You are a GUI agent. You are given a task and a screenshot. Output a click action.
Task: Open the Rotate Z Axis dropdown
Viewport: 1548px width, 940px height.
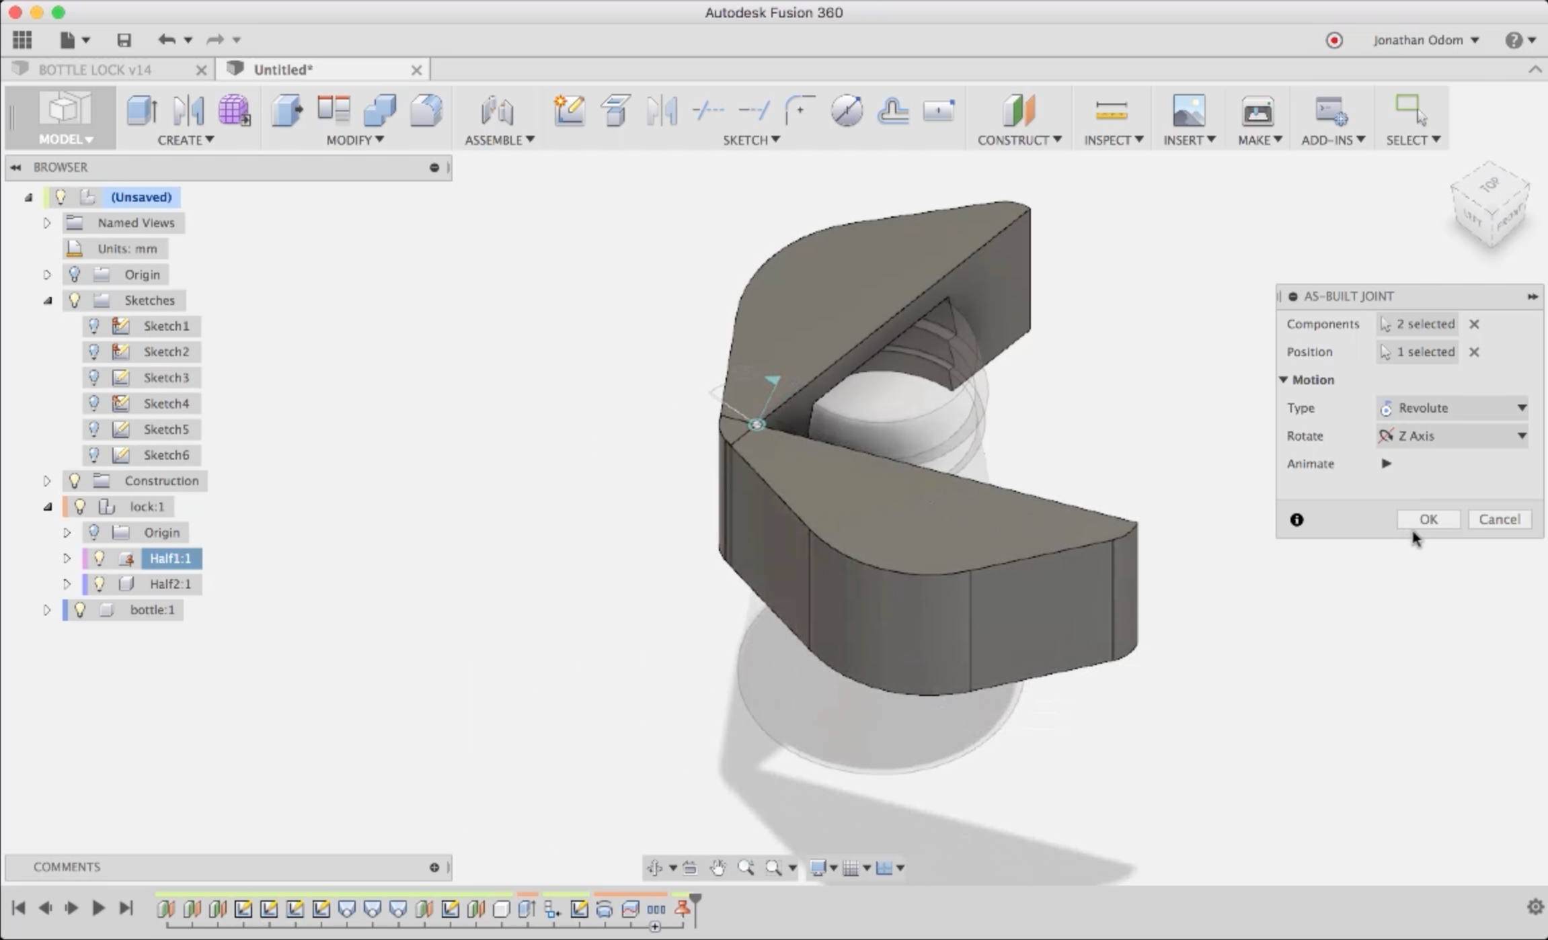click(1453, 436)
